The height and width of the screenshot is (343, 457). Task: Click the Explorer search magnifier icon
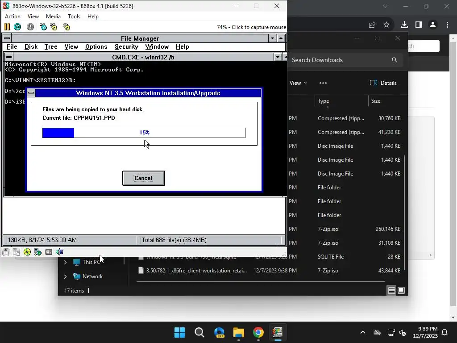[x=395, y=60]
